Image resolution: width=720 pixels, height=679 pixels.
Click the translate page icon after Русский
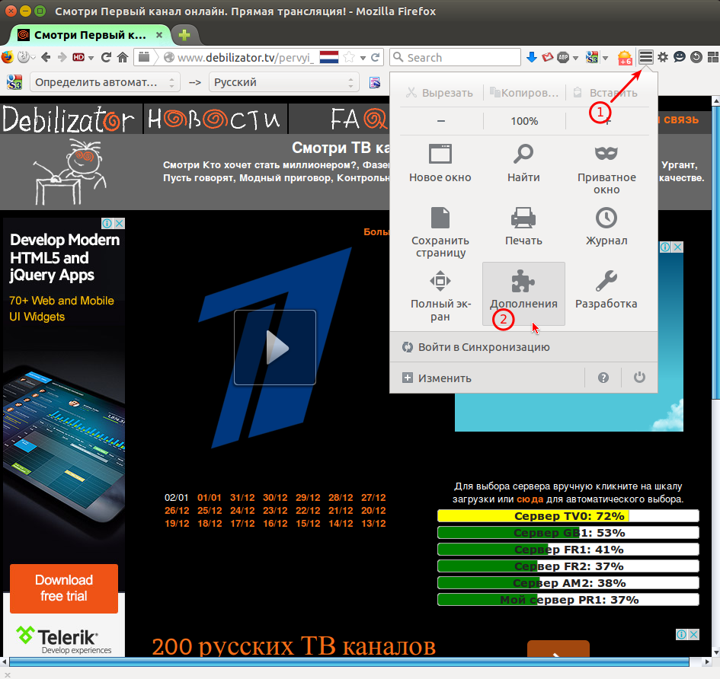(375, 82)
